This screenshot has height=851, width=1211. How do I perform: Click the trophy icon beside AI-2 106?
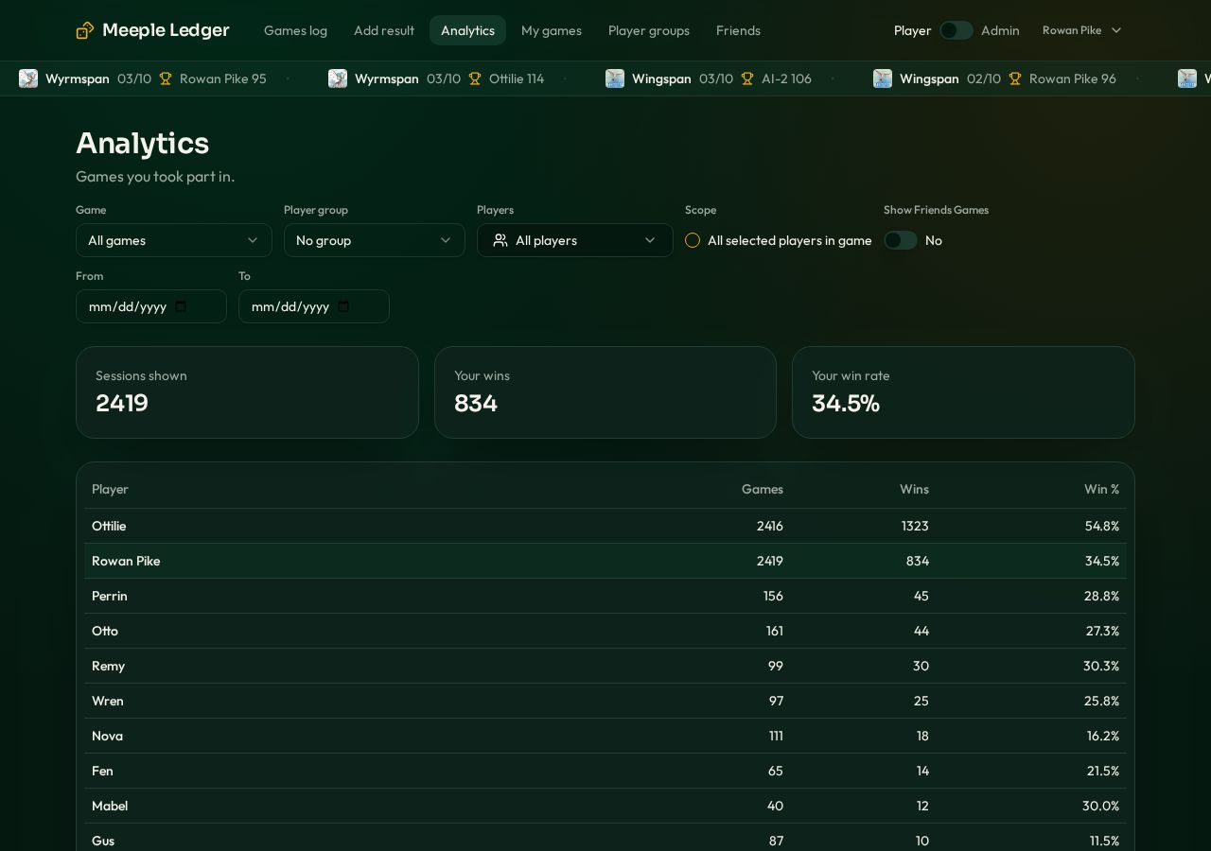pyautogui.click(x=747, y=78)
